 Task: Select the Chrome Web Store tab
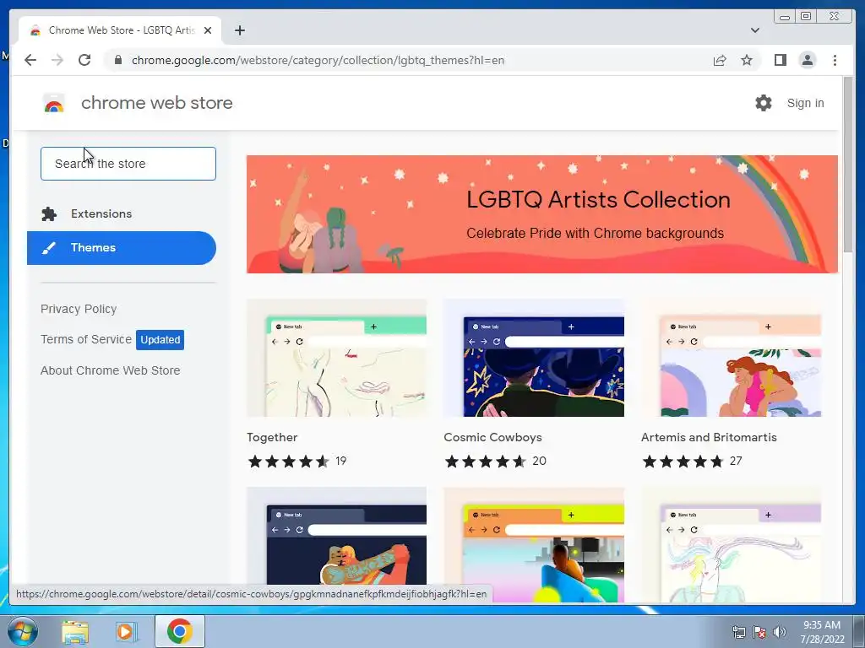coord(120,30)
